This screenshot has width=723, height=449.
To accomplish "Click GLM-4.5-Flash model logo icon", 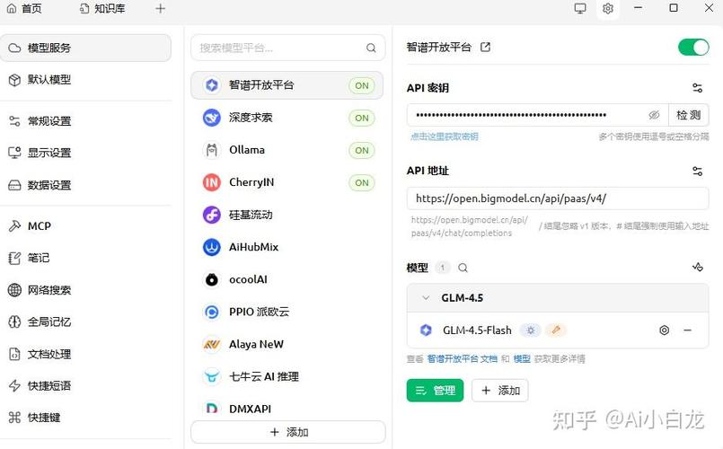I will click(426, 330).
